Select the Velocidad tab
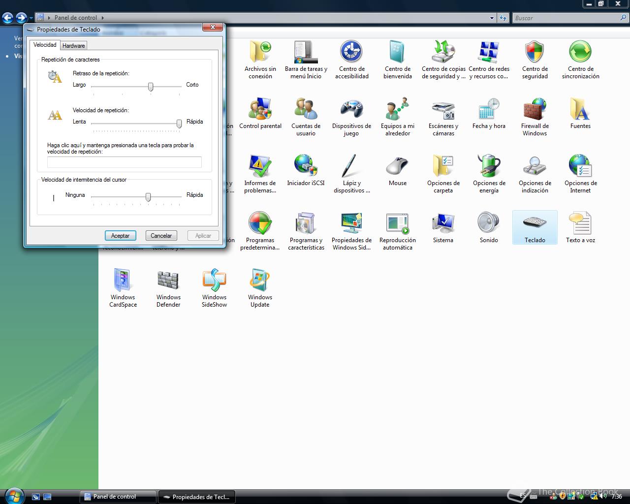The width and height of the screenshot is (630, 504). [x=45, y=45]
